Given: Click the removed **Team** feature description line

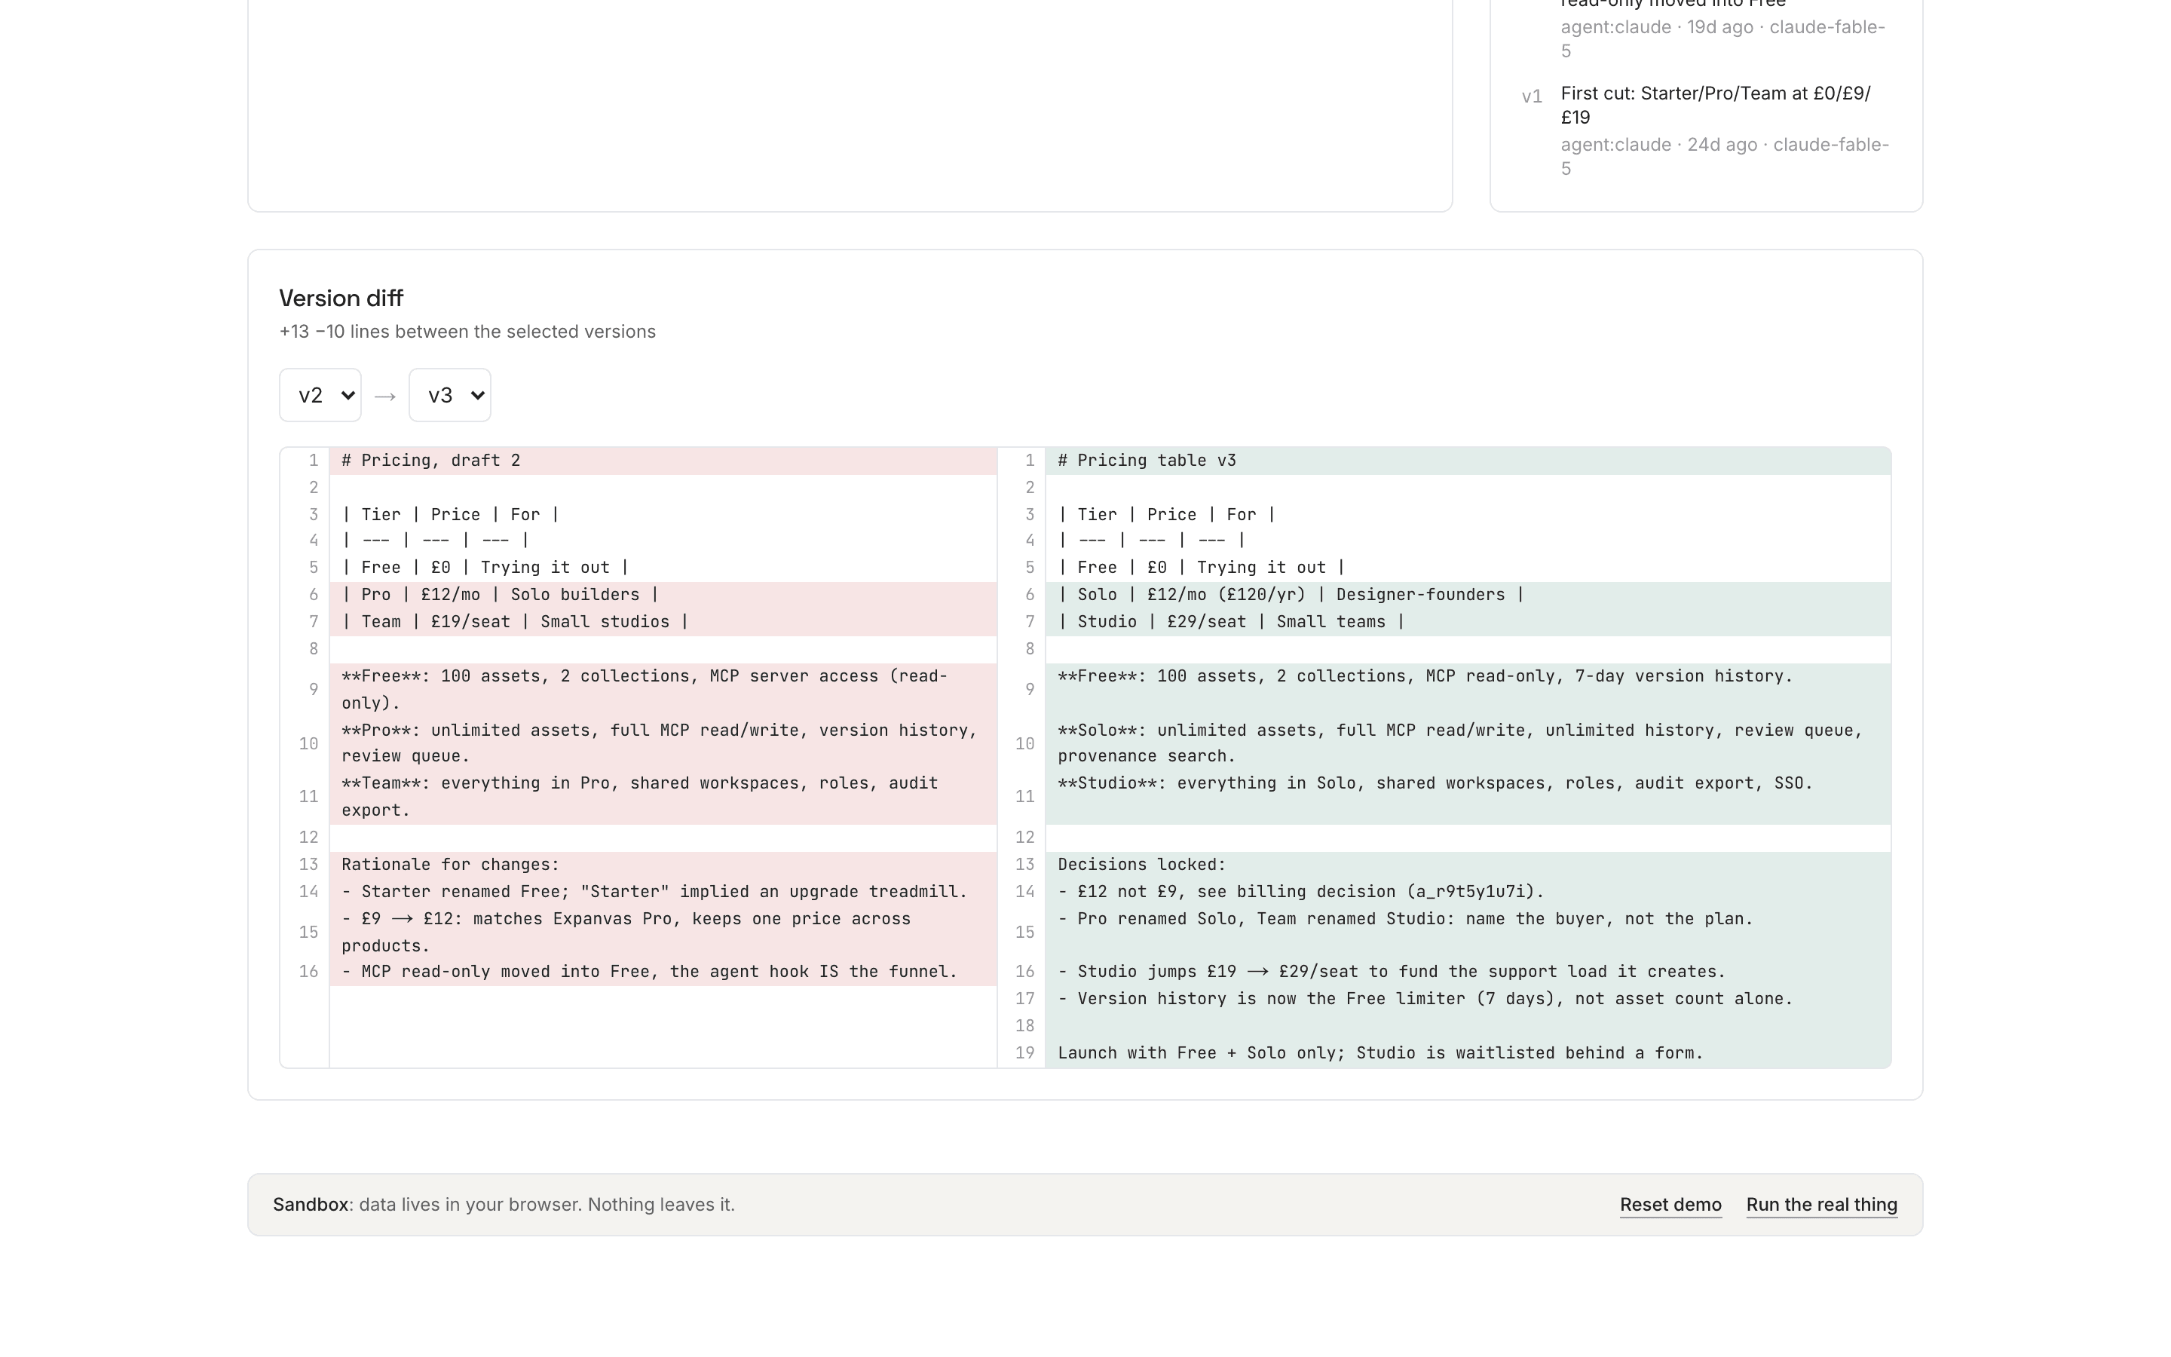Looking at the screenshot, I should tap(663, 797).
